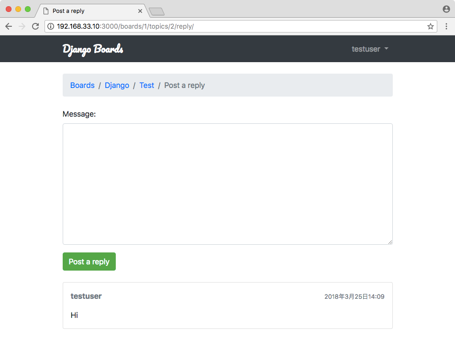Open the Chrome profile avatar icon

click(x=446, y=9)
